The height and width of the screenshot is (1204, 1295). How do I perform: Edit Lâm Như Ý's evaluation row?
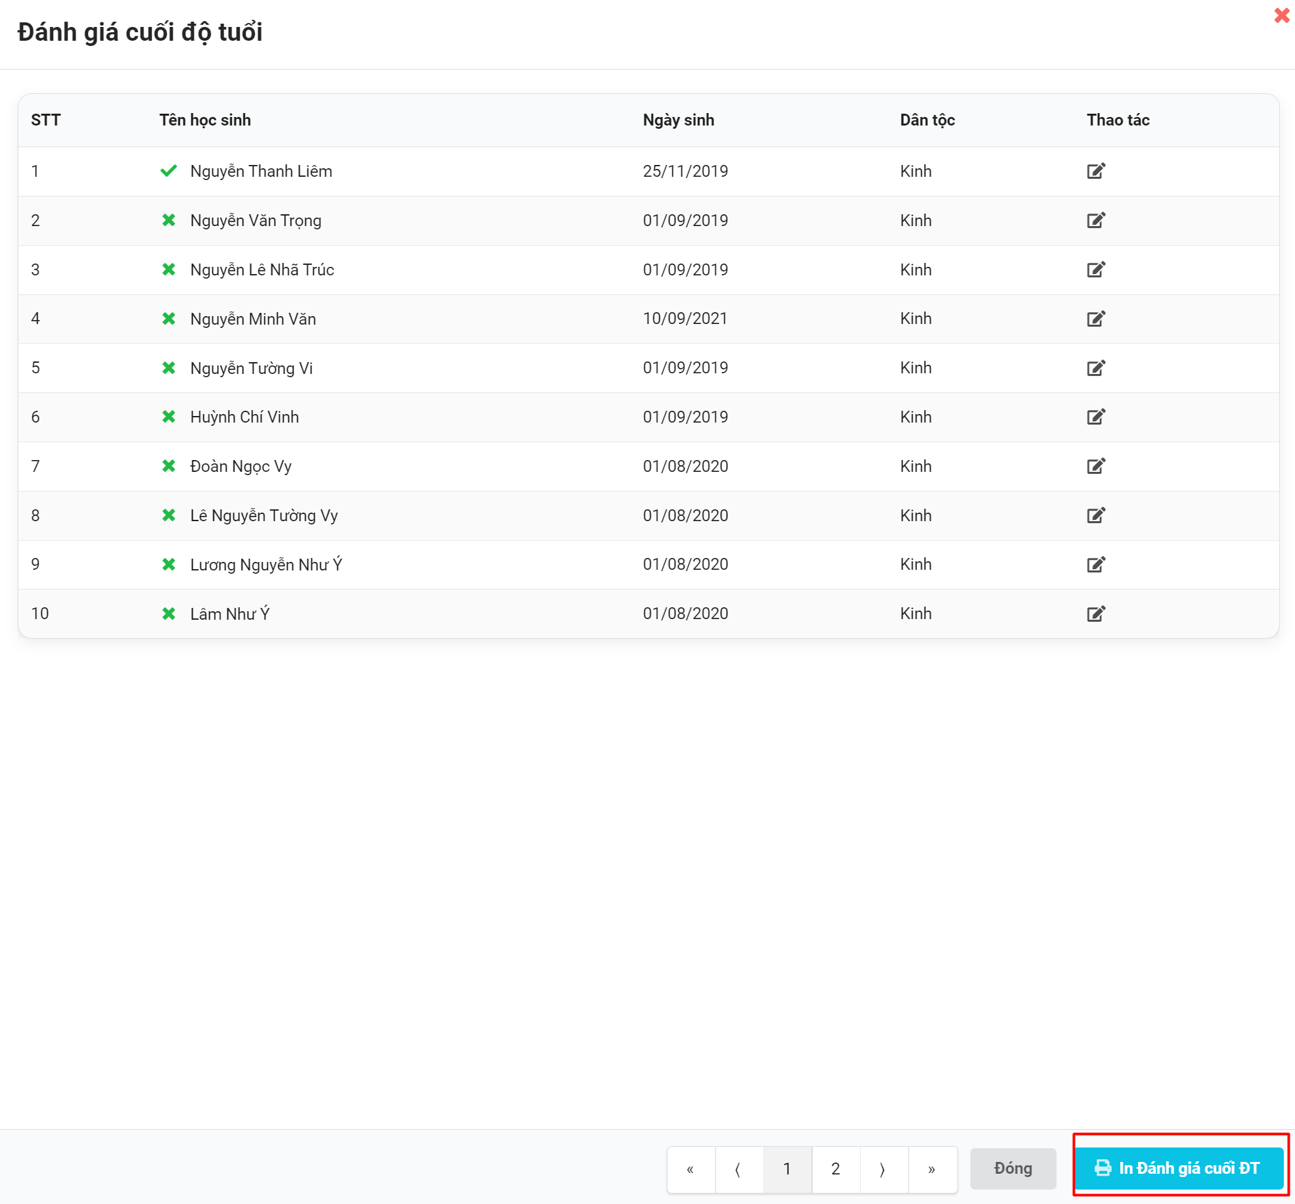[1095, 614]
